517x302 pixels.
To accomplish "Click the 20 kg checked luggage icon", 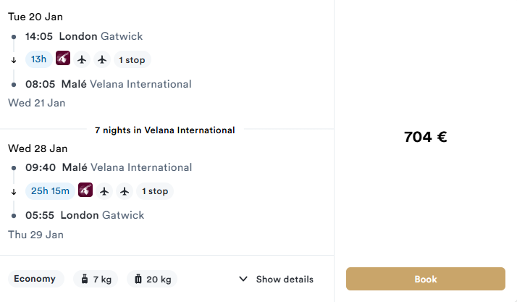I will tap(138, 279).
